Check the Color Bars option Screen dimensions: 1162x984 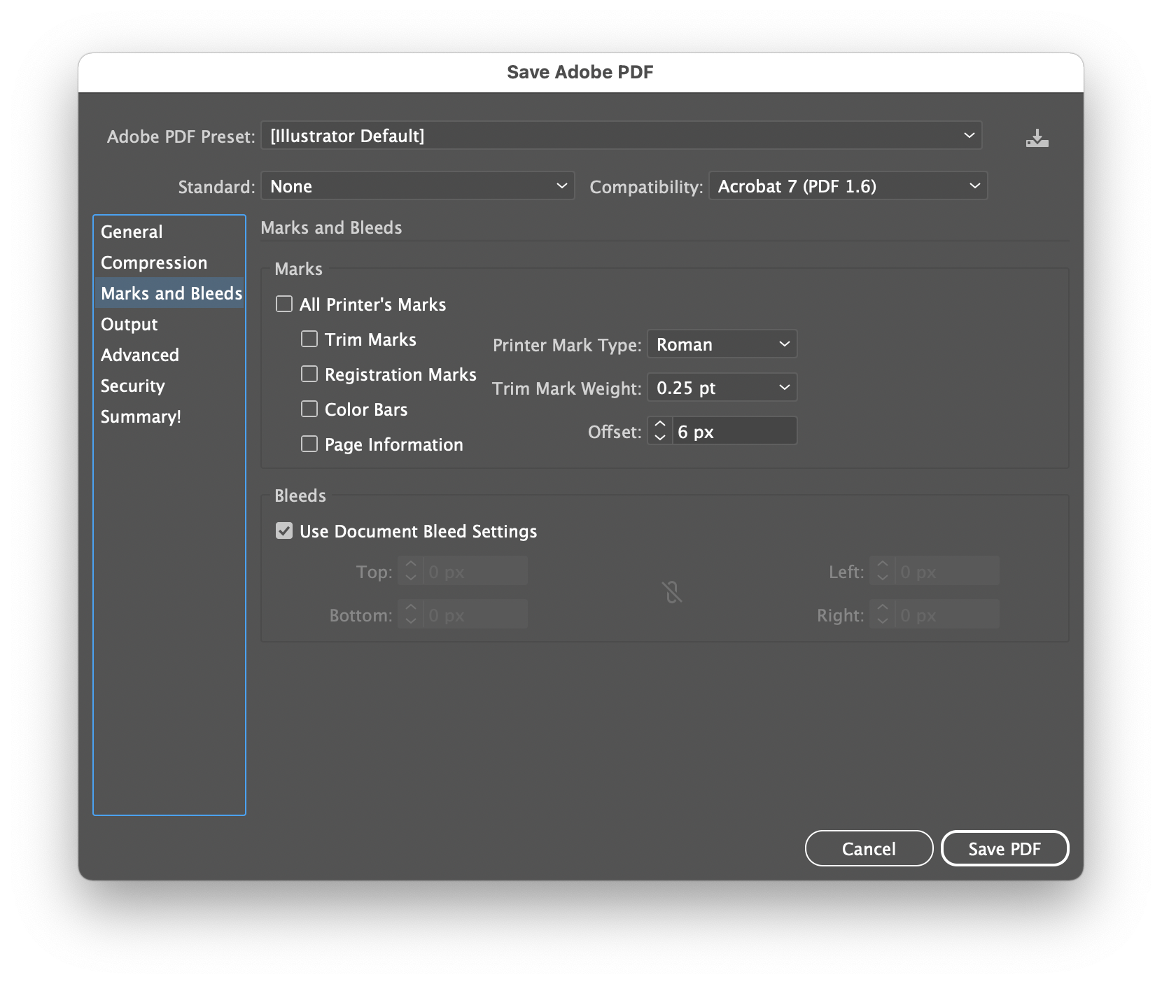(x=309, y=409)
